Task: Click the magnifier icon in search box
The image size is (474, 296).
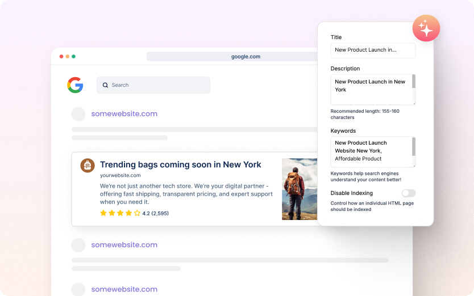Action: (x=105, y=85)
